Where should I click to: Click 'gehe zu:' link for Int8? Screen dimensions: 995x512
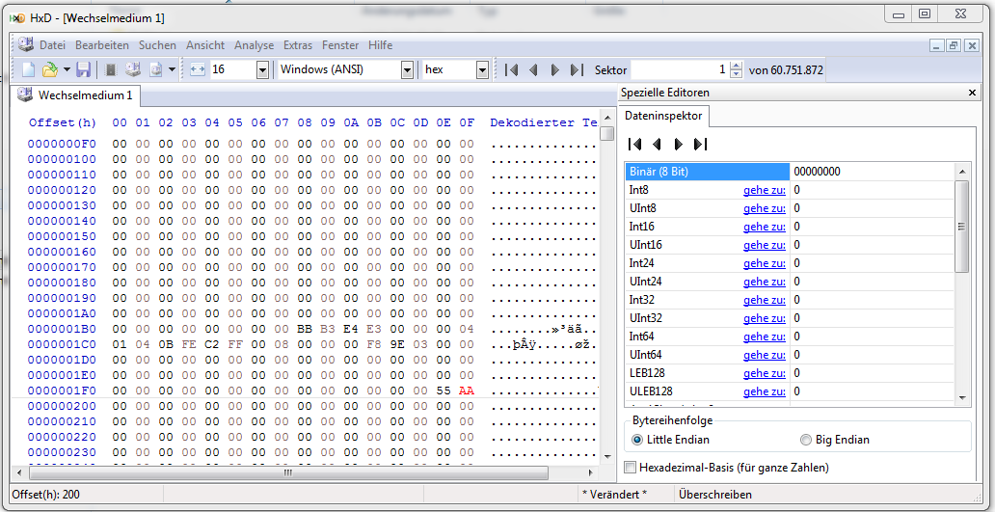tap(765, 190)
